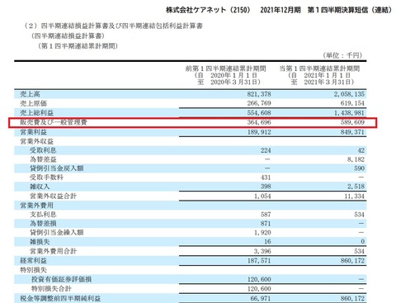Viewport: 396px width, 303px height.
Task: Click allowance reversal value 590
Action: (359, 168)
